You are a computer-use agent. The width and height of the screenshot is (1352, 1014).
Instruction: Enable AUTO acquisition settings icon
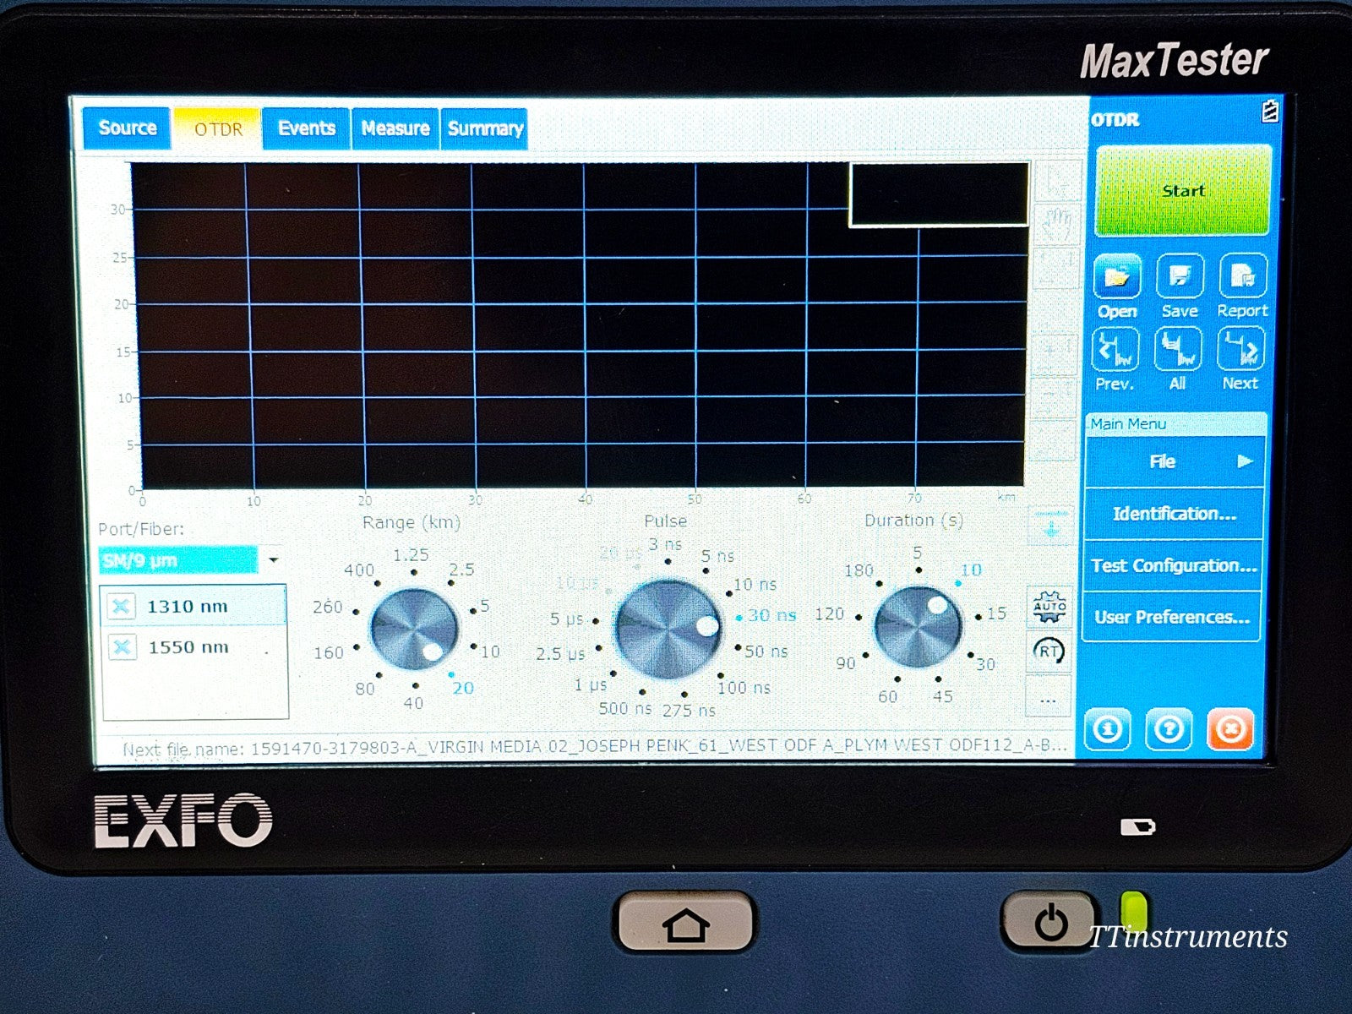[1049, 606]
